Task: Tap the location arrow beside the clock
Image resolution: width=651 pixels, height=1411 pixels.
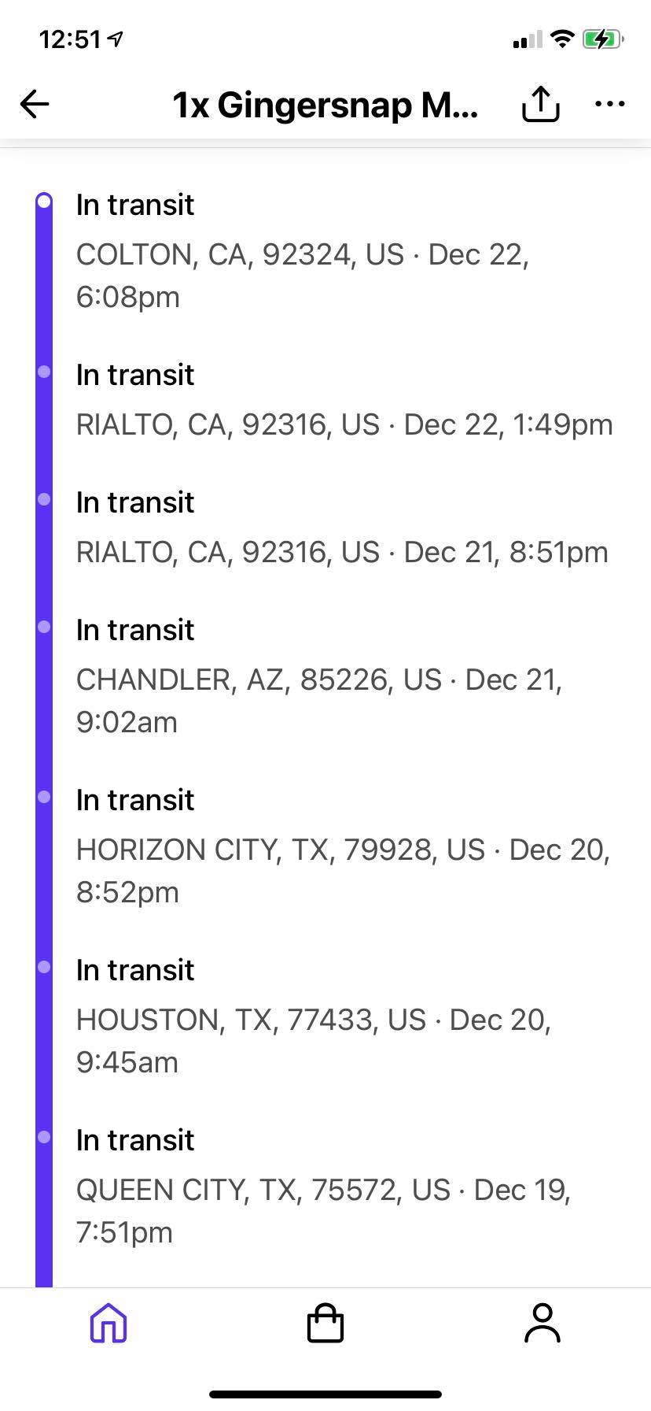Action: pyautogui.click(x=116, y=39)
